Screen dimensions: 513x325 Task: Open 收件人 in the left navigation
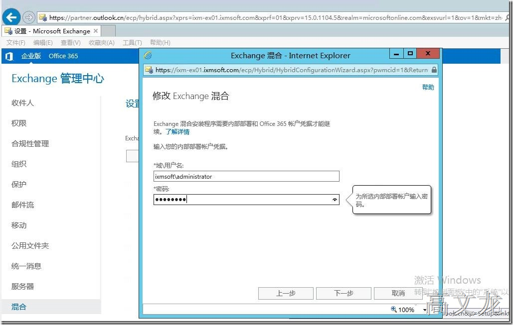(22, 103)
